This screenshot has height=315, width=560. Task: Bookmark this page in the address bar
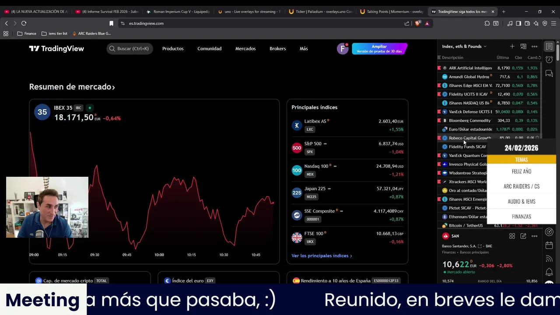pyautogui.click(x=111, y=23)
